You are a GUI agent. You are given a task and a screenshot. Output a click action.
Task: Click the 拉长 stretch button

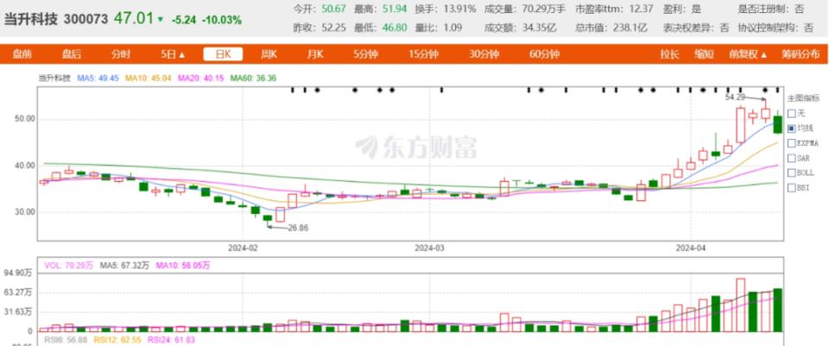pos(670,53)
